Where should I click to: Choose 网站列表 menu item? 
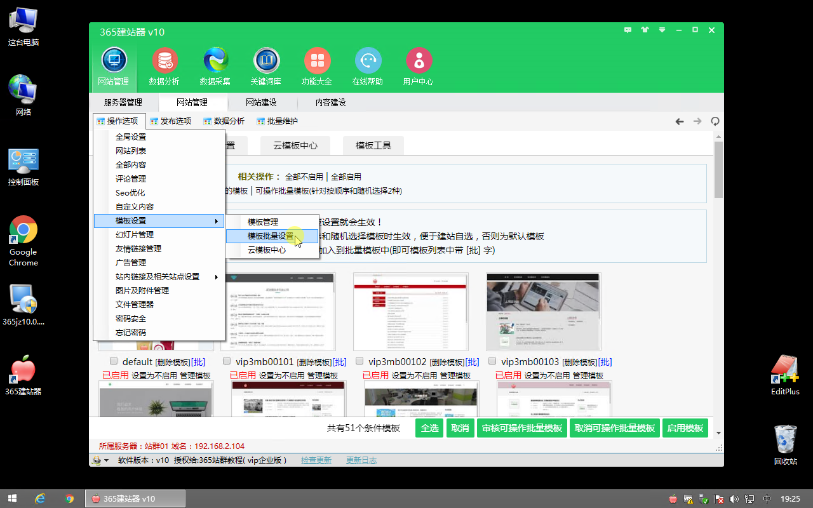[x=159, y=151]
